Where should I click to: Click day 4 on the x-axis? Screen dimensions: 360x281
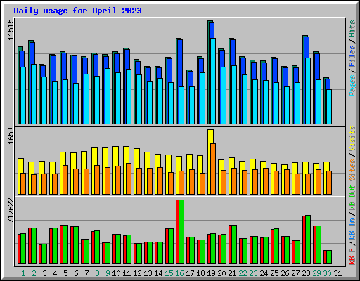pyautogui.click(x=55, y=273)
